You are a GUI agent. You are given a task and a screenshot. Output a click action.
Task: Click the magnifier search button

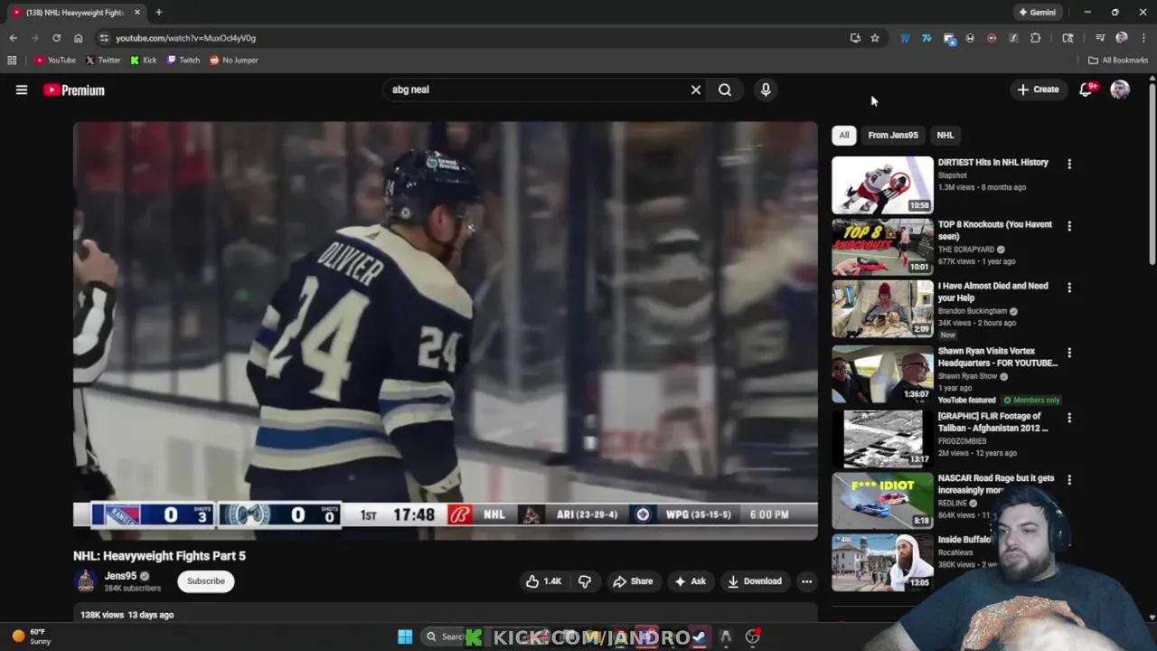(x=725, y=90)
